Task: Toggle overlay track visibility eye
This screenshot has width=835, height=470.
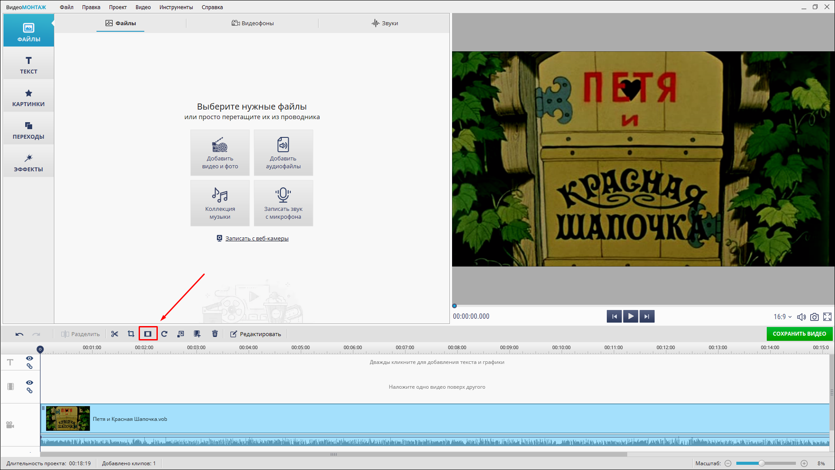Action: click(30, 383)
